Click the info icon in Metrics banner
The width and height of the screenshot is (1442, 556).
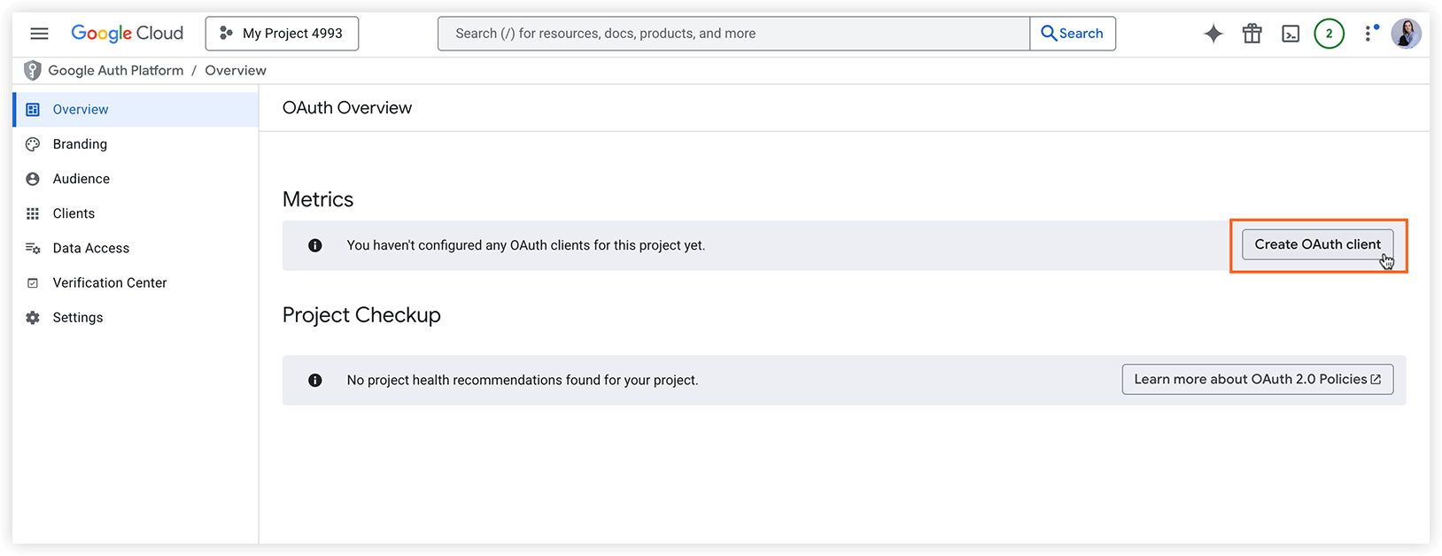(314, 245)
